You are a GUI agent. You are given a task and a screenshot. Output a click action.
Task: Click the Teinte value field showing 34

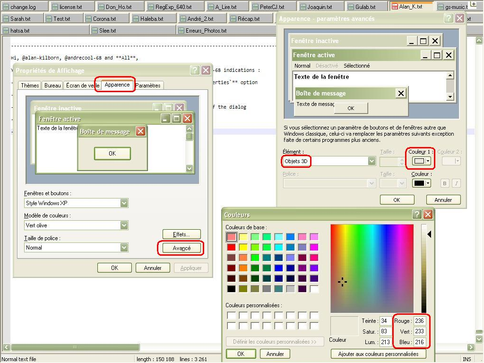pos(385,321)
